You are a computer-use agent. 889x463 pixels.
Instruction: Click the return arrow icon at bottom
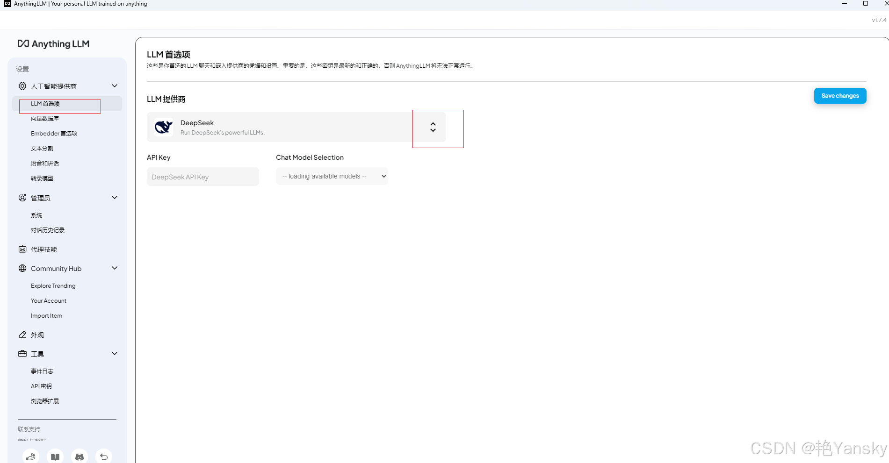(x=104, y=456)
